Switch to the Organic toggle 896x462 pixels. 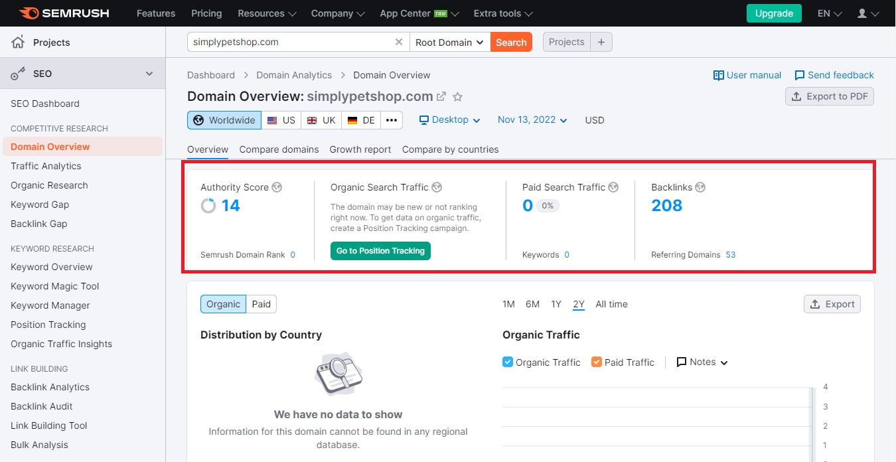pyautogui.click(x=223, y=304)
